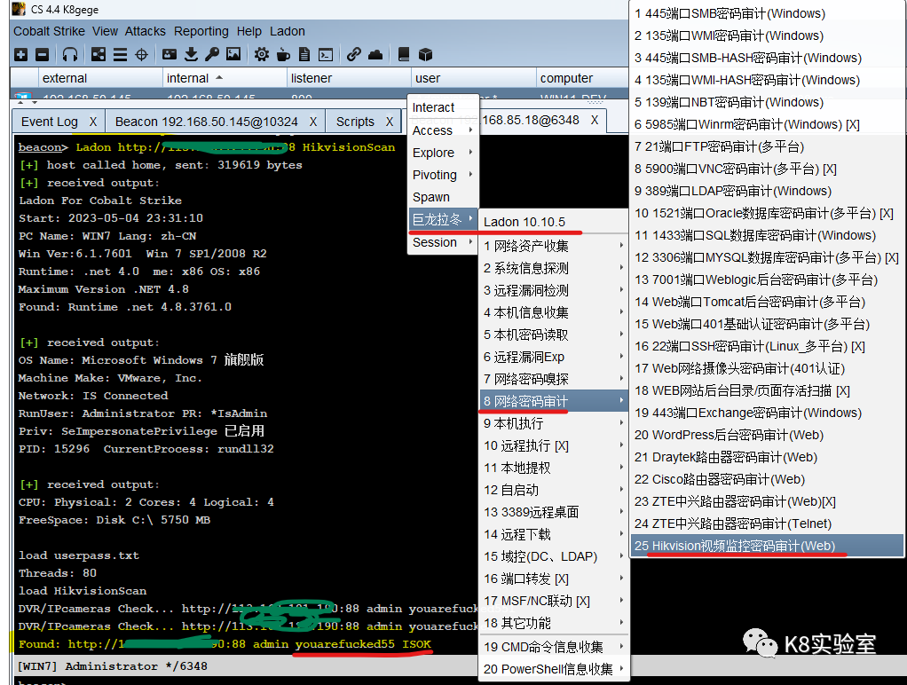
Task: Close the Beacon 192.168.50.145 tab
Action: click(x=313, y=122)
